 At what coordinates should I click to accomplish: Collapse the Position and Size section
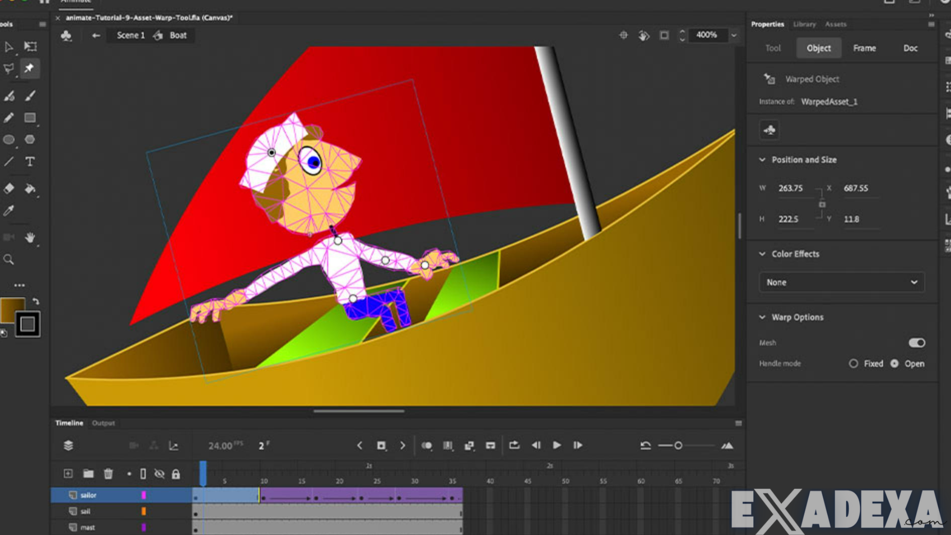[763, 160]
